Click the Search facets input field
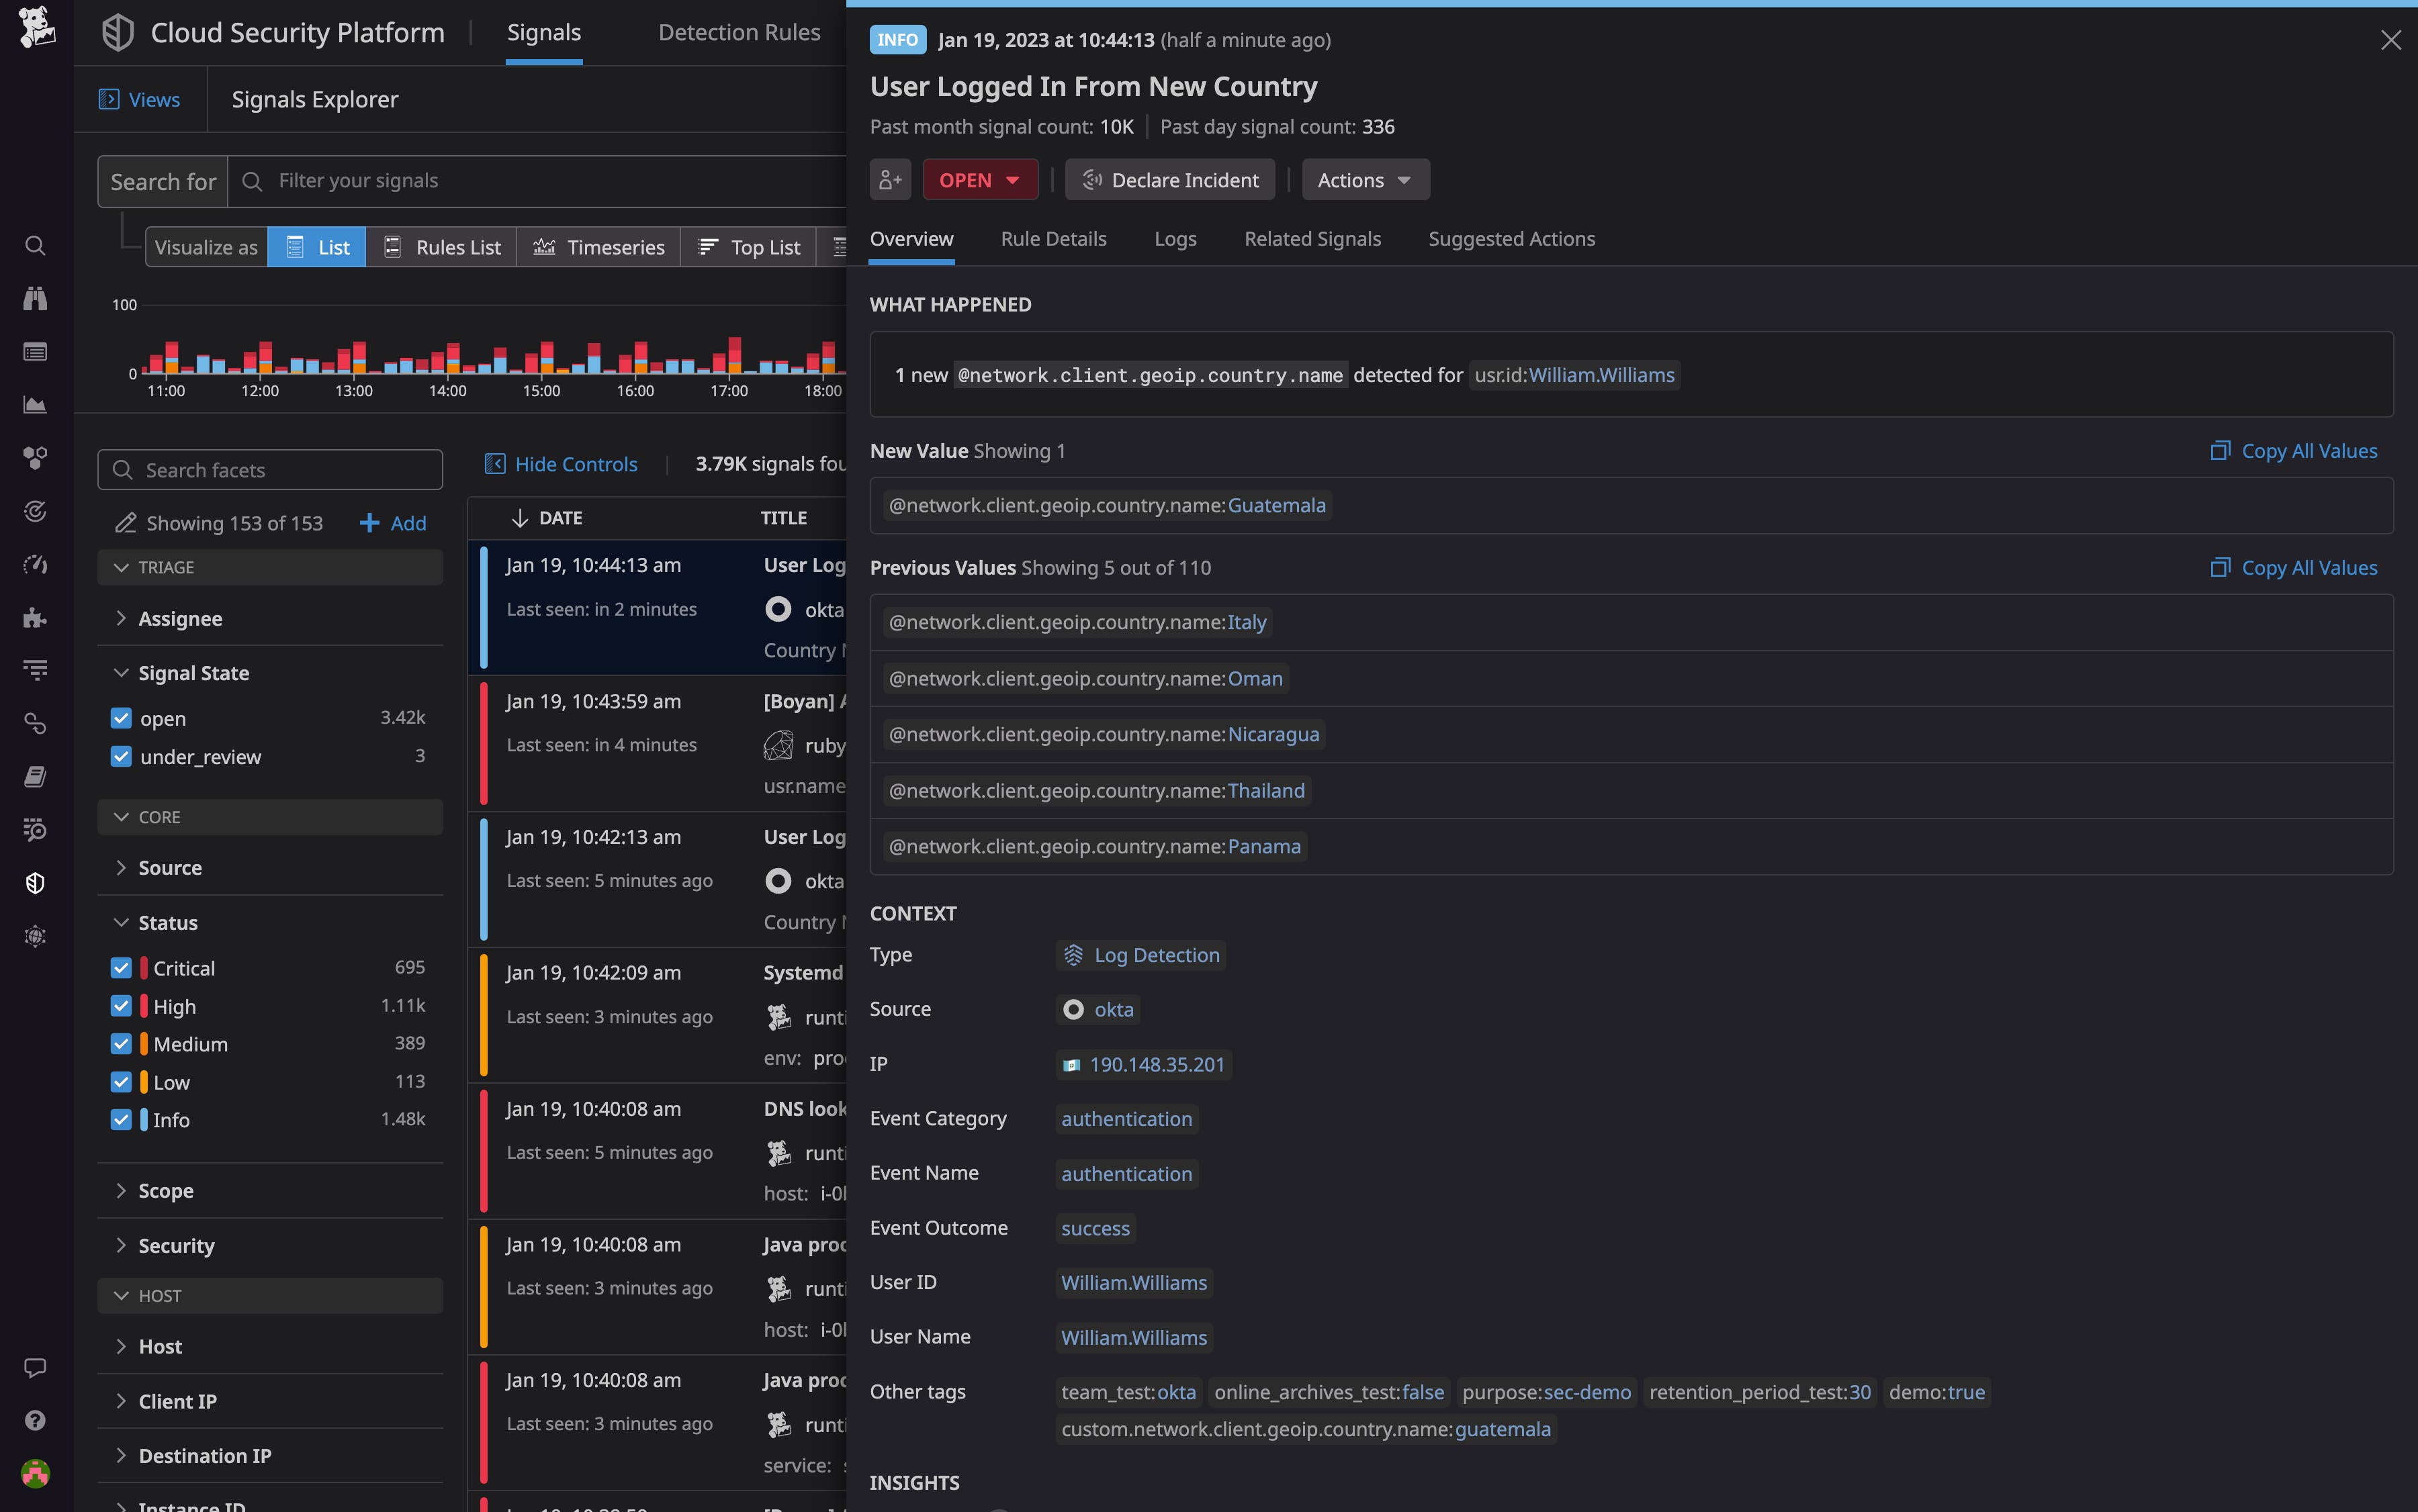Image resolution: width=2418 pixels, height=1512 pixels. pos(270,470)
